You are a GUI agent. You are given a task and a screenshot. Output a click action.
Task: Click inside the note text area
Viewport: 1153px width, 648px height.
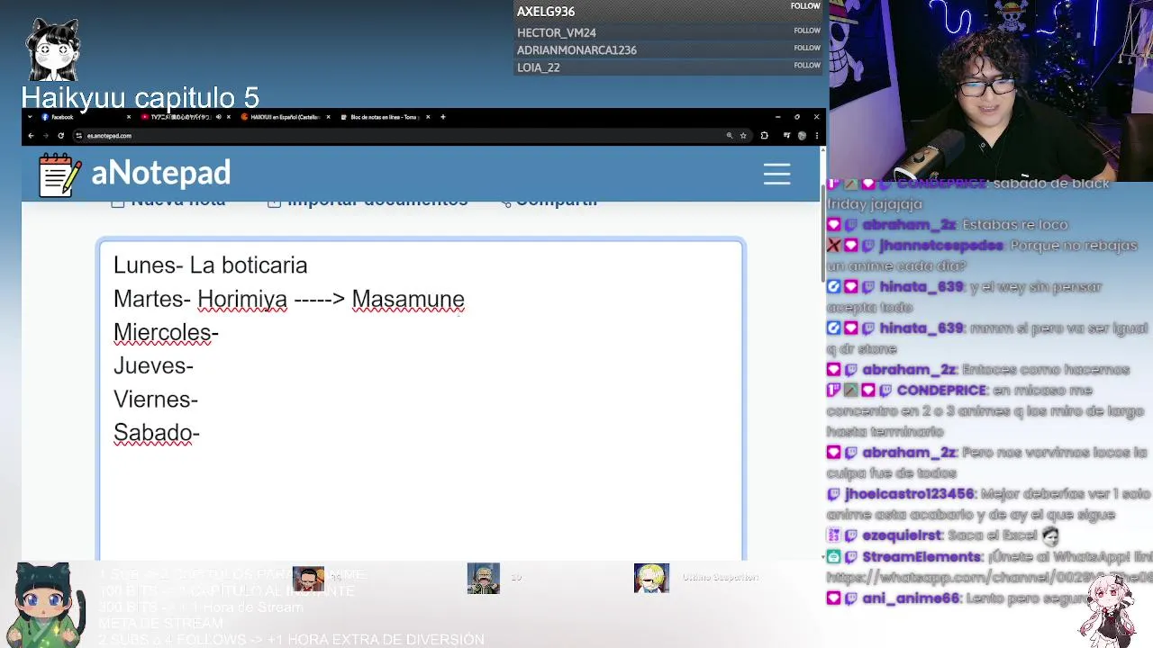[421, 400]
